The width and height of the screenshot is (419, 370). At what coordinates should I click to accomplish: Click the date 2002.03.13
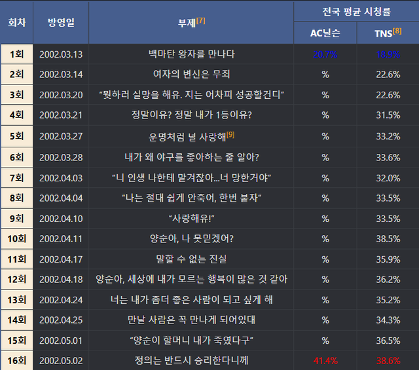[x=61, y=54]
